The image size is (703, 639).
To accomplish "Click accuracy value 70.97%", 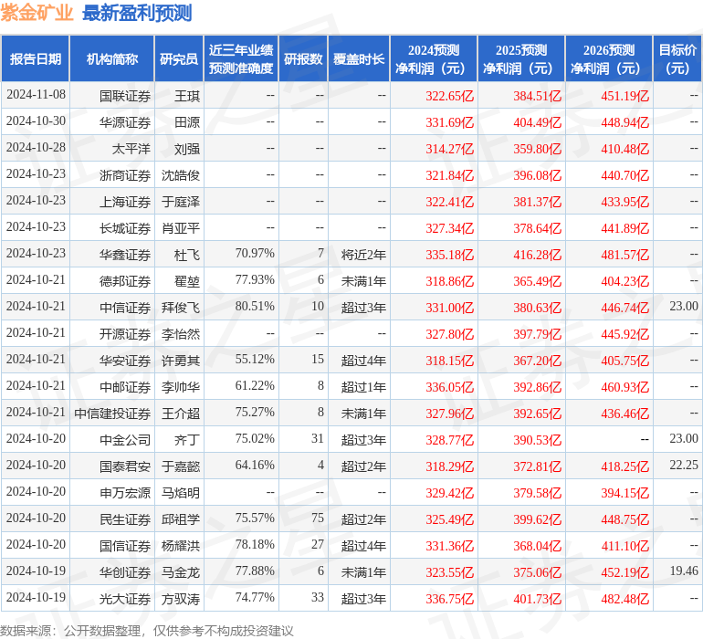I will tap(255, 254).
